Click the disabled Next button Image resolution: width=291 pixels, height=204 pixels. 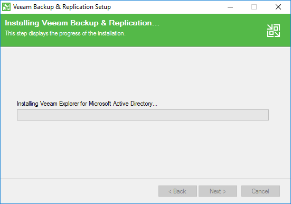point(218,191)
